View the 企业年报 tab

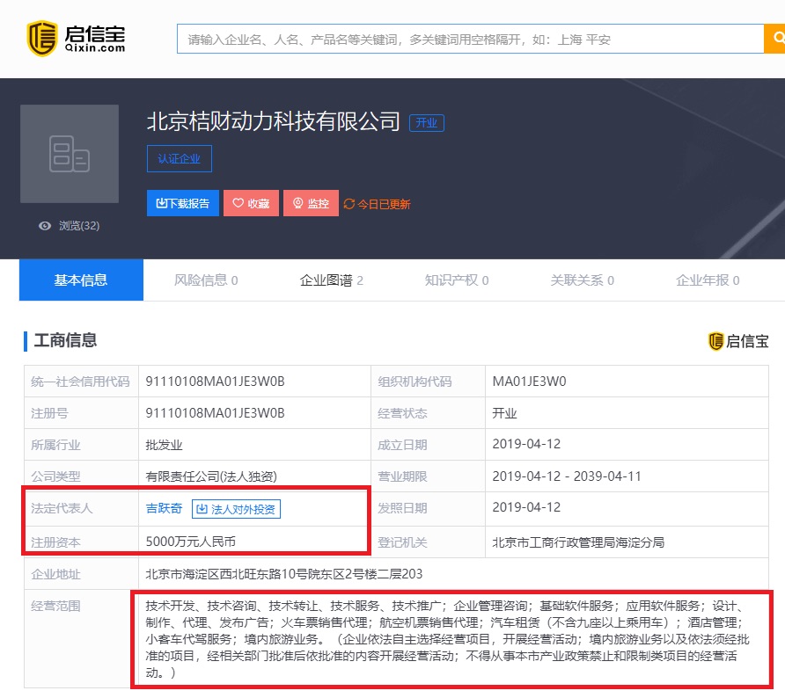pos(707,280)
